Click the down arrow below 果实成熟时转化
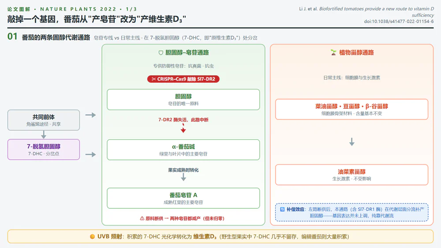441x248 pixels. 183,177
